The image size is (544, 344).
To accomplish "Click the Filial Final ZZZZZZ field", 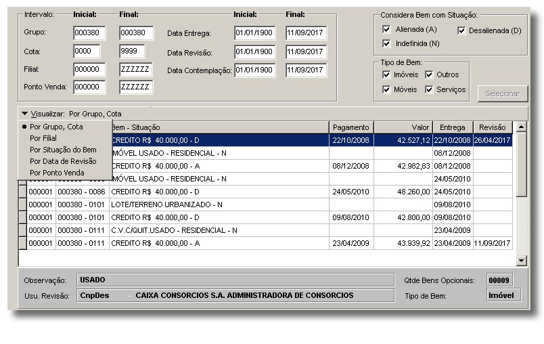I will click(x=136, y=70).
